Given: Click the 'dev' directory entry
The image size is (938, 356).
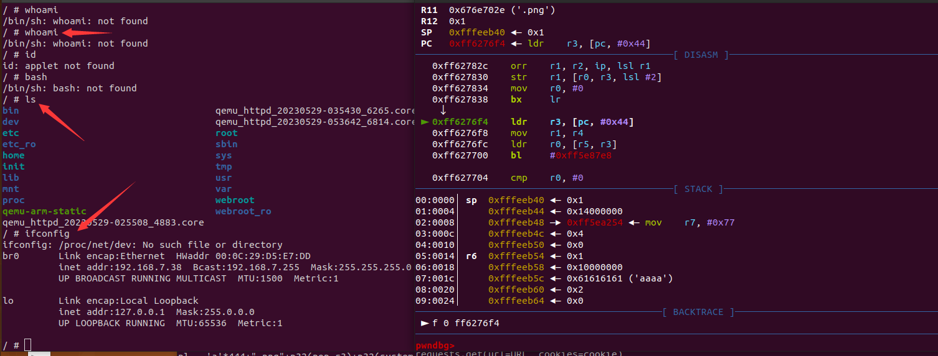Looking at the screenshot, I should [11, 122].
